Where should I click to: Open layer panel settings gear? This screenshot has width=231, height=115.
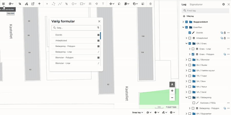point(224,4)
